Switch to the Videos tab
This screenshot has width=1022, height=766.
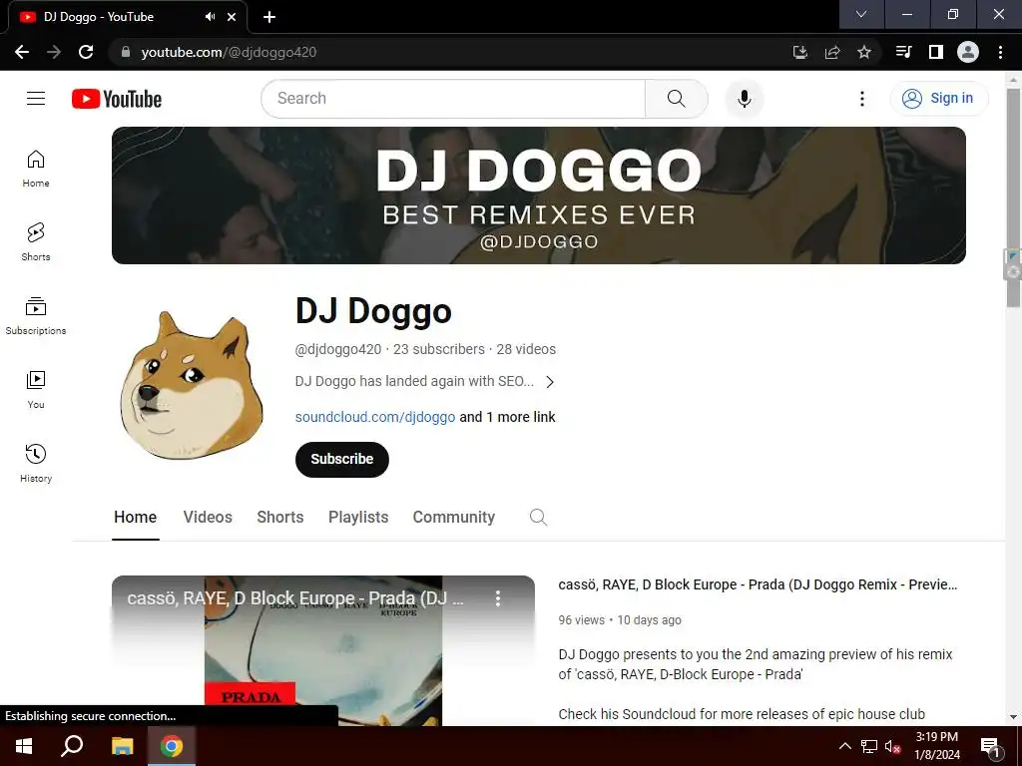208,518
